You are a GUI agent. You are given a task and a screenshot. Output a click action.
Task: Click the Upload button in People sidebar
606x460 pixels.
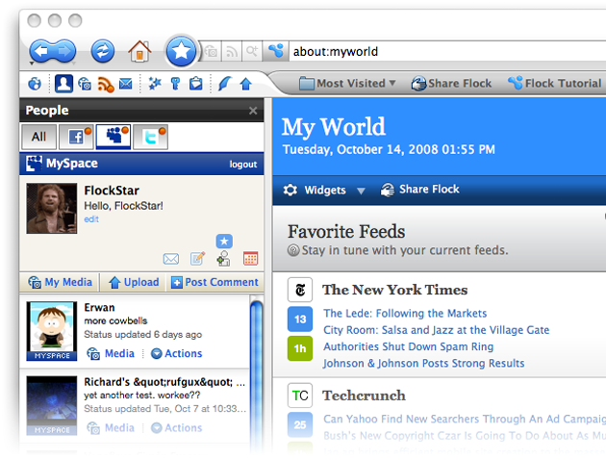[x=134, y=282]
